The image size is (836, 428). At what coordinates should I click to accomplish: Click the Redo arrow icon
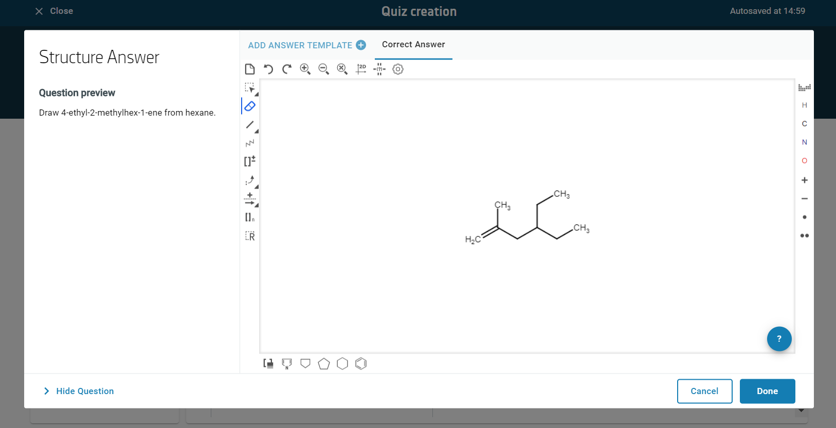[287, 69]
